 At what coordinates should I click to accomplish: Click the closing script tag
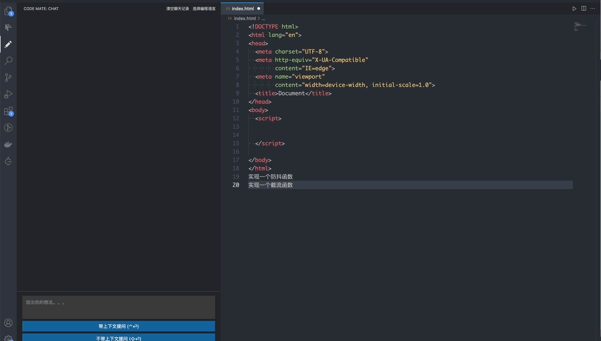[x=270, y=143]
